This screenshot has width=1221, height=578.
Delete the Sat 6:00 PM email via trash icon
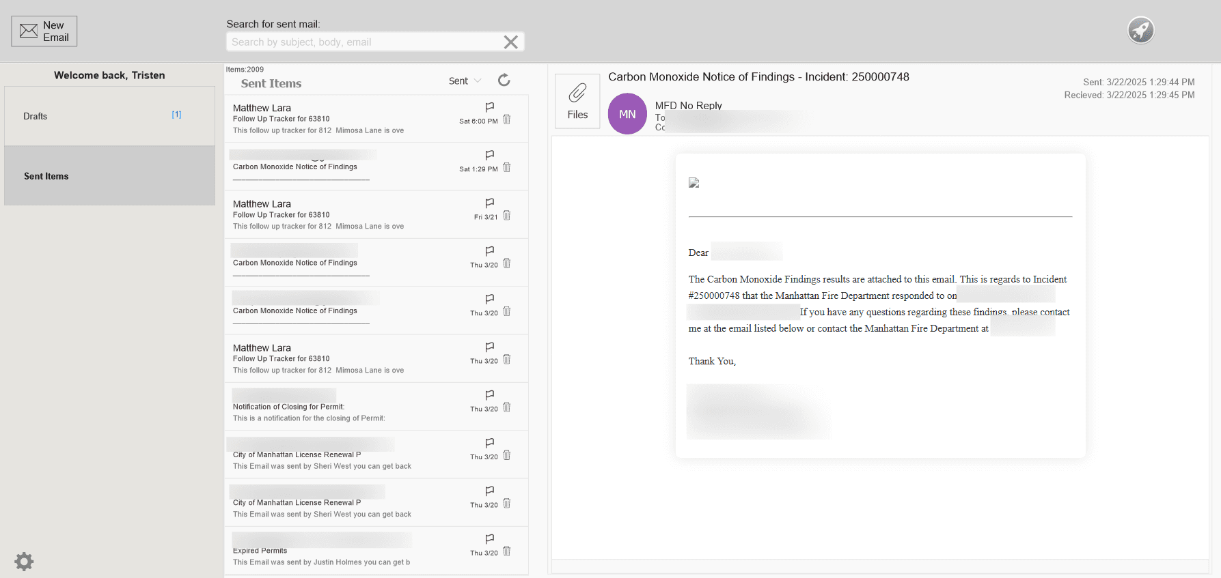[x=507, y=119]
